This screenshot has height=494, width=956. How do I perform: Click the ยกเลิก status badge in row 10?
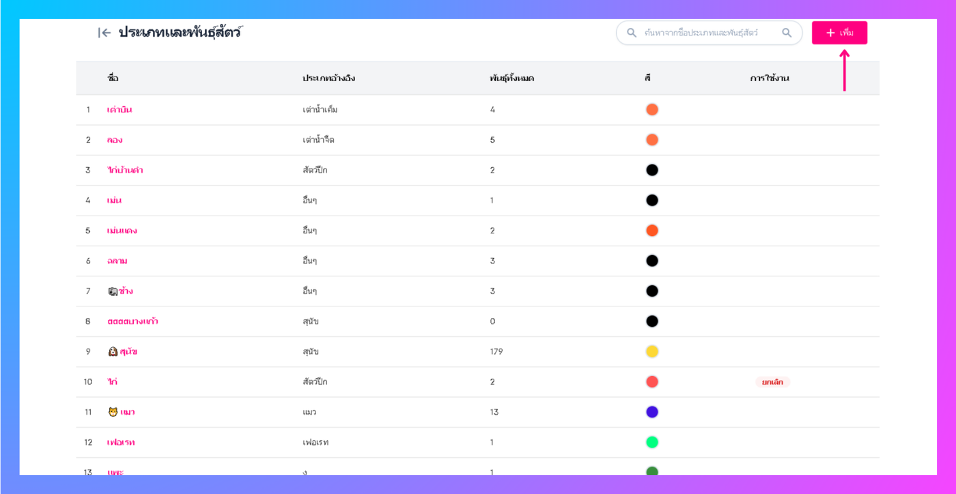click(x=772, y=382)
